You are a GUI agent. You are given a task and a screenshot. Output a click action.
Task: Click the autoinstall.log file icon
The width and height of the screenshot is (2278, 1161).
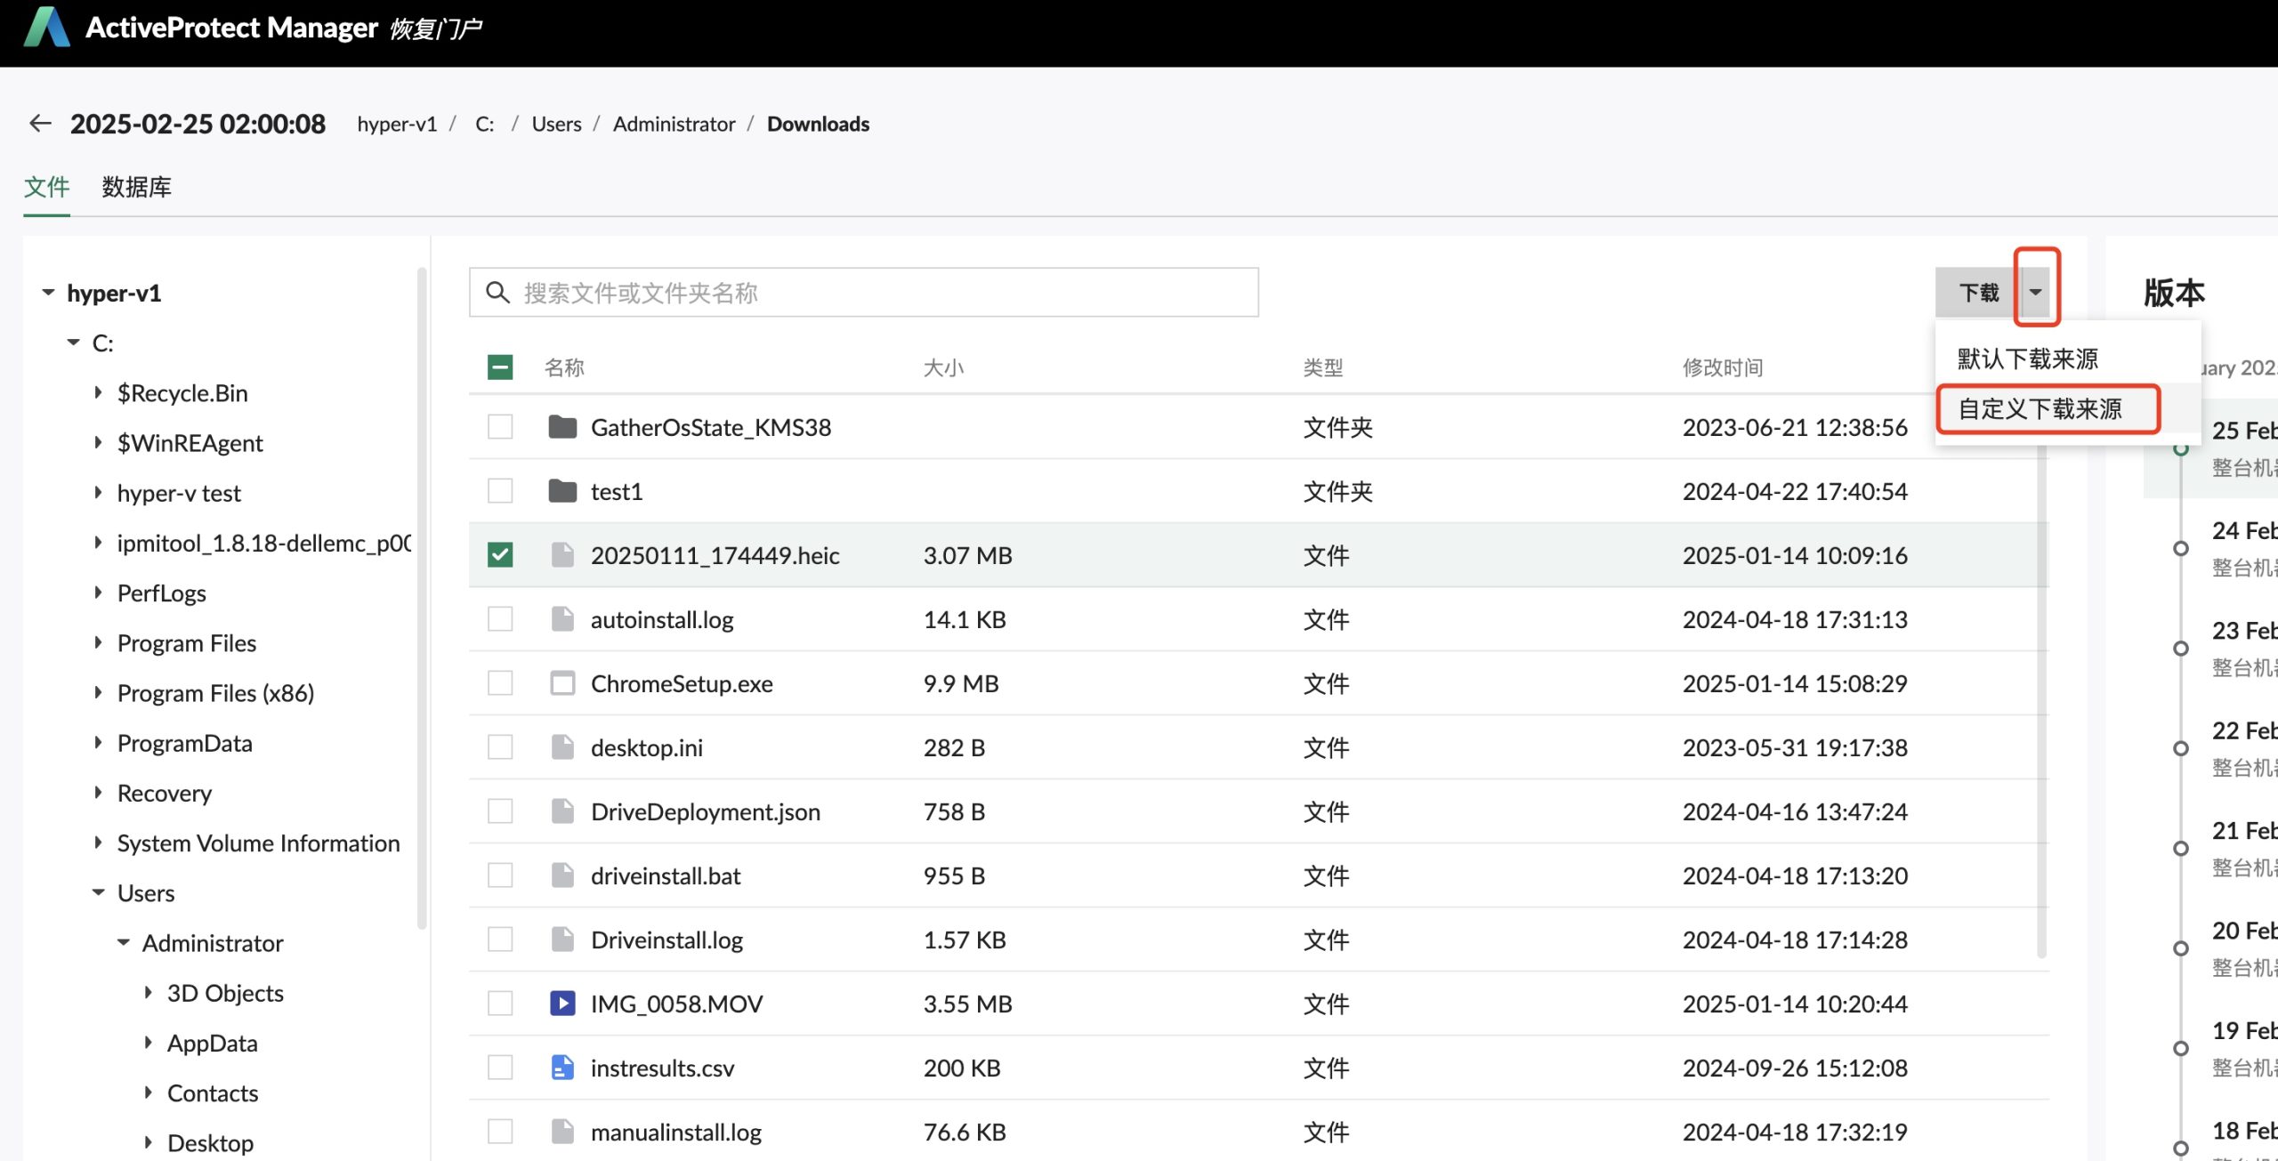click(562, 619)
